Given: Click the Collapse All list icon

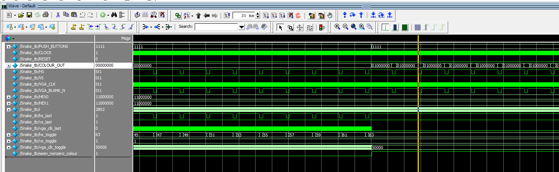Looking at the screenshot, I should [122, 15].
